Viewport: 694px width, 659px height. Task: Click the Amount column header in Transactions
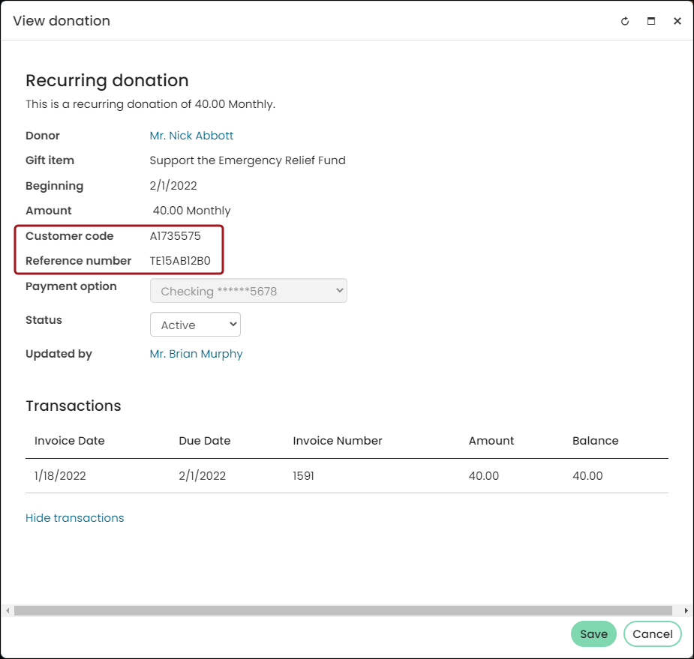coord(491,441)
